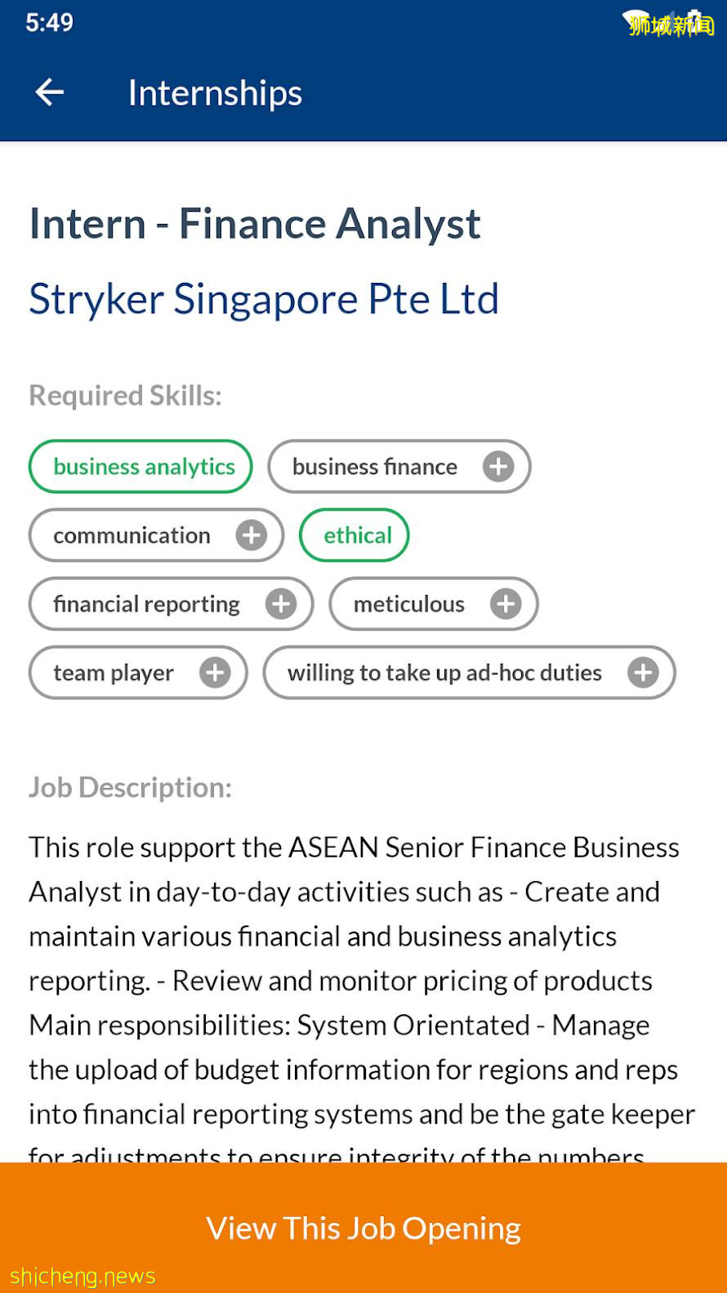Screen dimensions: 727x1293
Task: Select the financial reporting chip label
Action: point(147,604)
